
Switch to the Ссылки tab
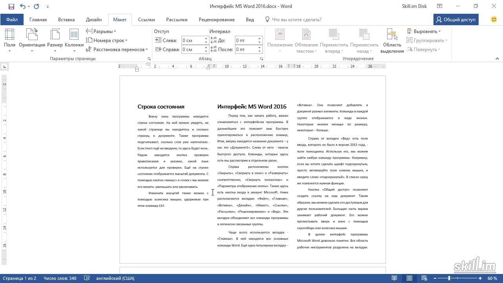click(146, 20)
